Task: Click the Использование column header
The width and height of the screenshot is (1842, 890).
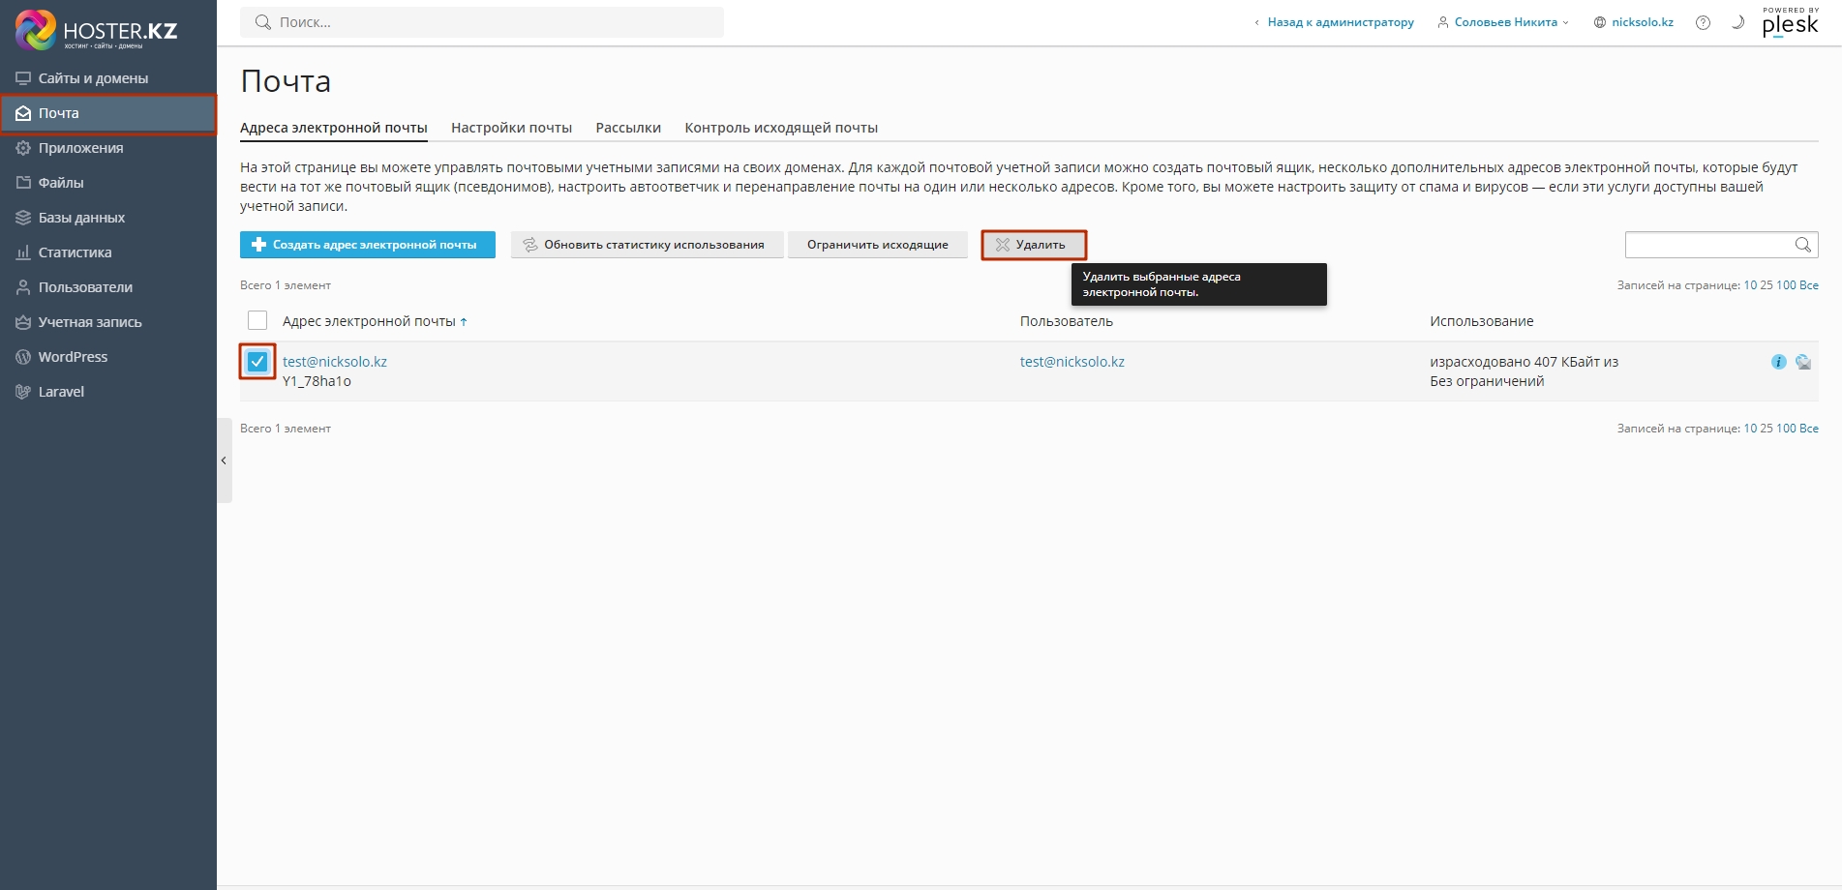Action: (x=1482, y=321)
